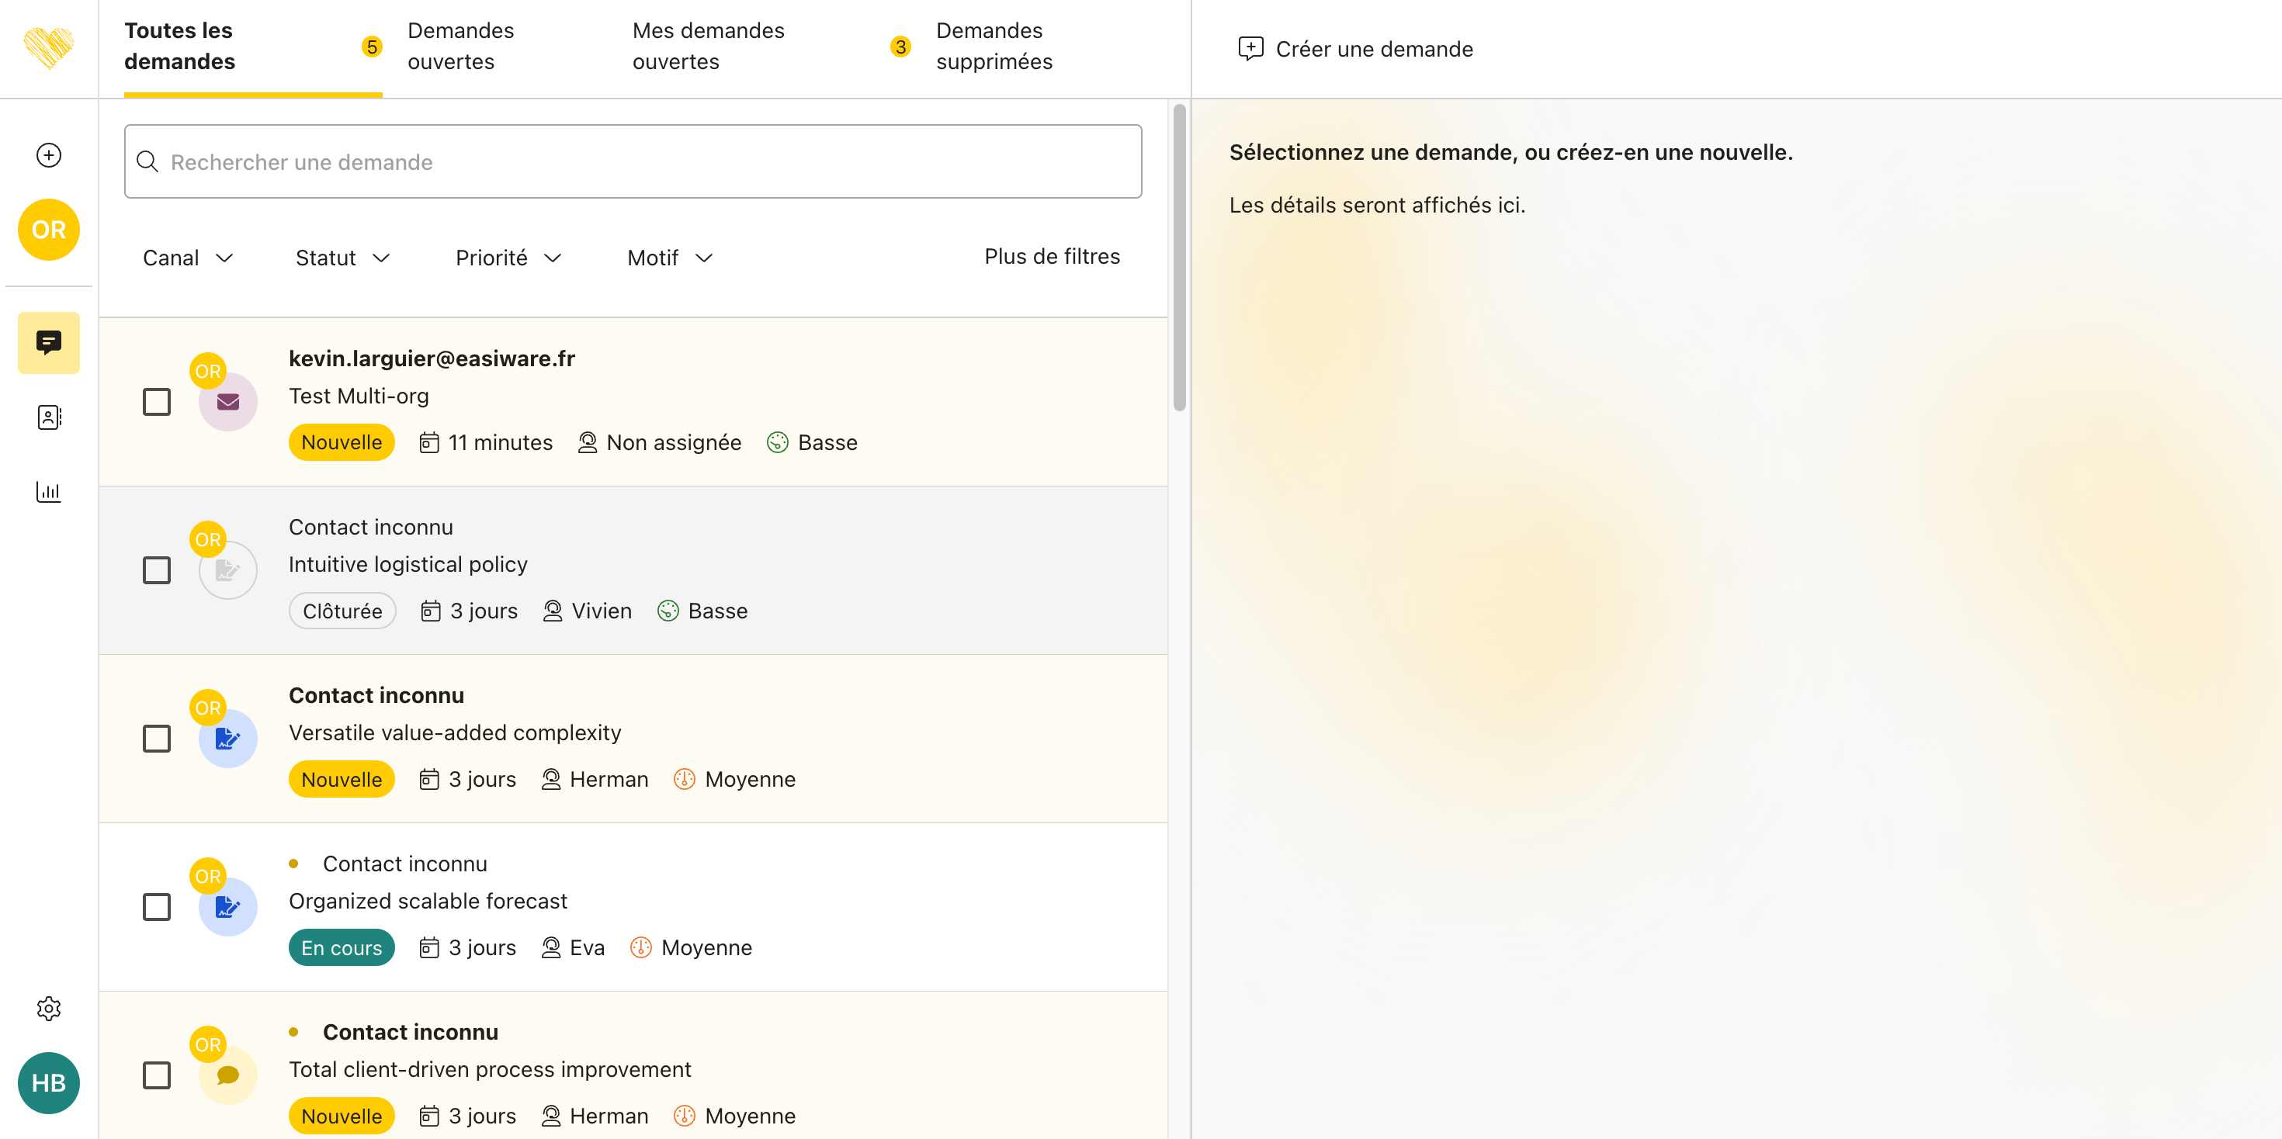Image resolution: width=2282 pixels, height=1139 pixels.
Task: Open the Statut filter dropdown
Action: [342, 258]
